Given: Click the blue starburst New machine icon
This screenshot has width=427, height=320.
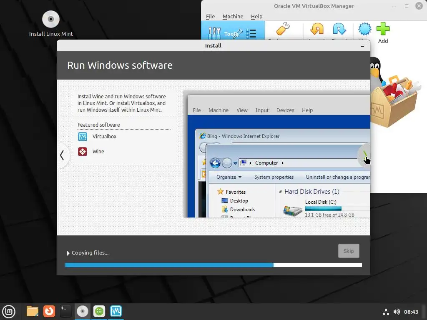Looking at the screenshot, I should click(x=364, y=29).
